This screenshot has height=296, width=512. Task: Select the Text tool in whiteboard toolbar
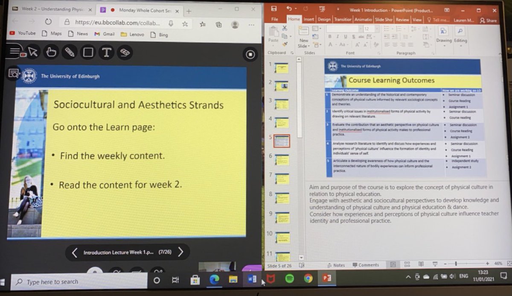click(106, 52)
